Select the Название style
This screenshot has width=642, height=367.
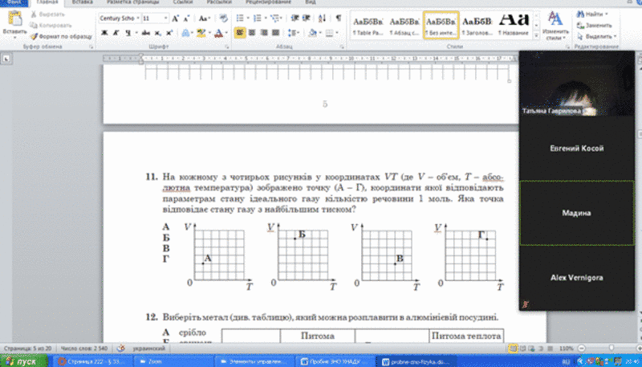coord(514,26)
